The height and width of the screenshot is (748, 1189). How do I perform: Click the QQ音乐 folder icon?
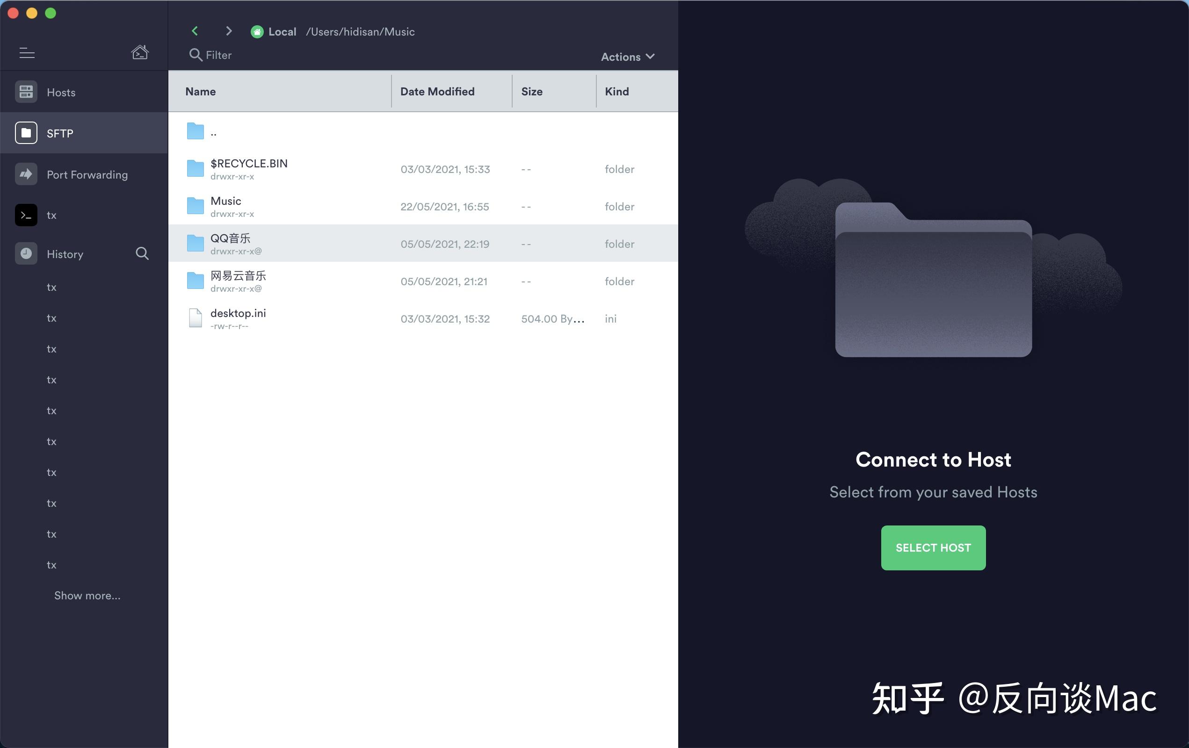click(196, 243)
